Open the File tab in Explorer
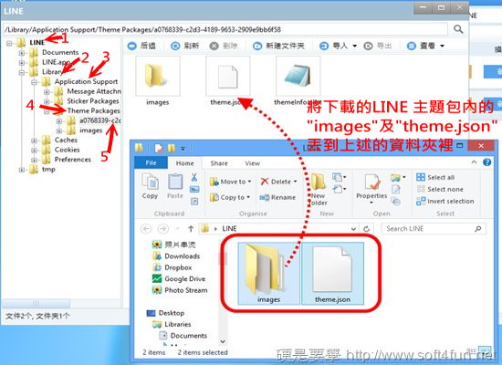This screenshot has height=365, width=502. pos(151,163)
